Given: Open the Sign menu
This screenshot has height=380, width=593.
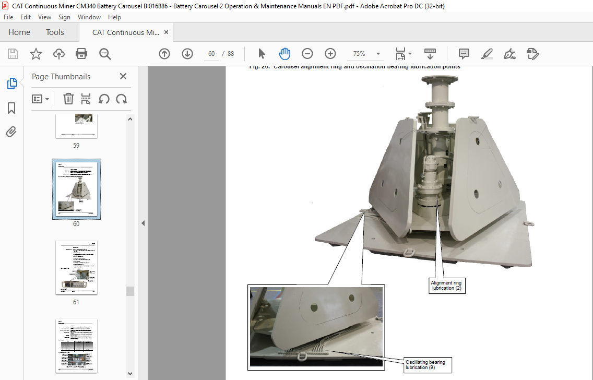Looking at the screenshot, I should coord(64,17).
